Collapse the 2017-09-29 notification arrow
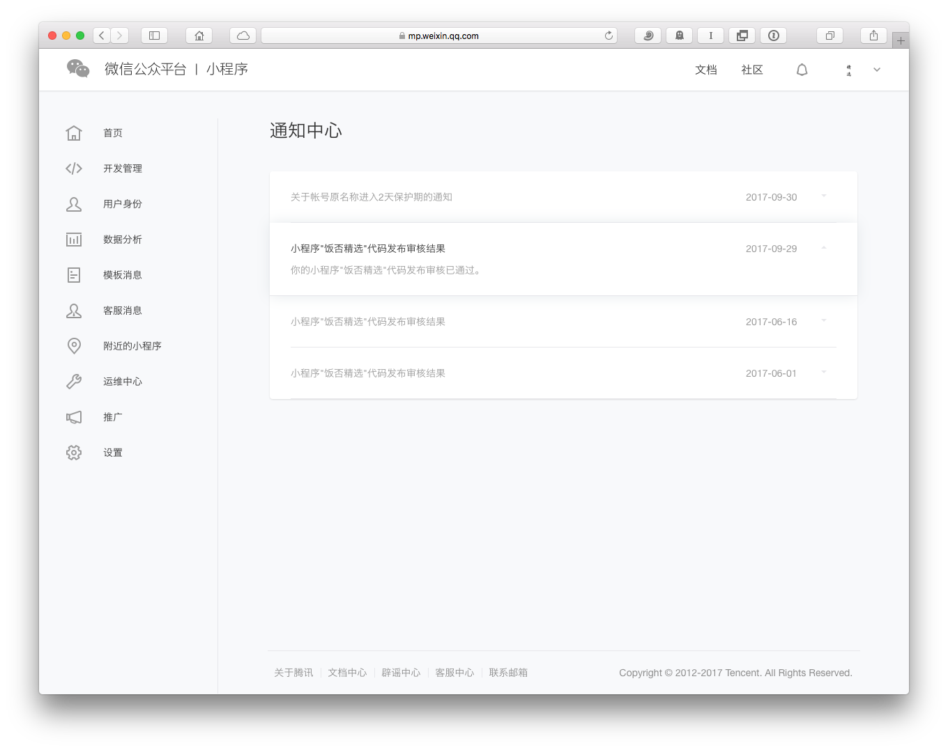Viewport: 948px width, 750px height. pos(824,247)
